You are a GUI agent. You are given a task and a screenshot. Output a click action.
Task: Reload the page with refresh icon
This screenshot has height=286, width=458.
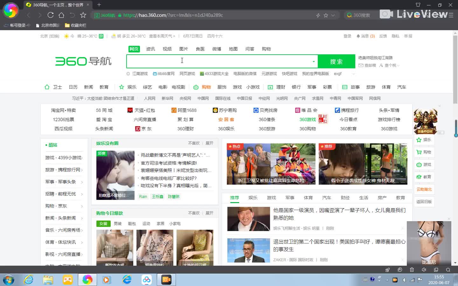click(x=51, y=15)
